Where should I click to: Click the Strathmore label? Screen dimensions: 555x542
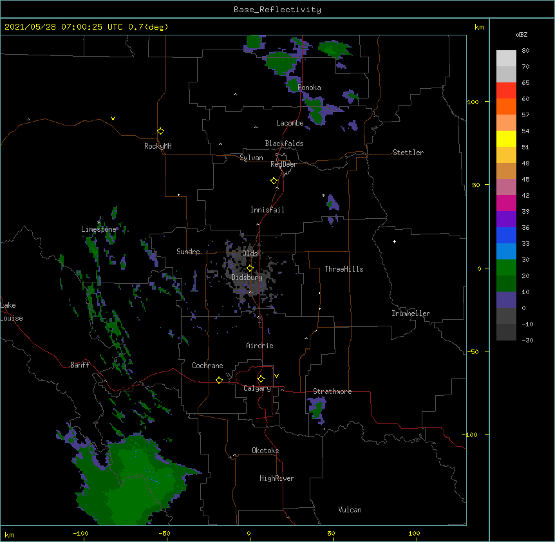point(332,391)
